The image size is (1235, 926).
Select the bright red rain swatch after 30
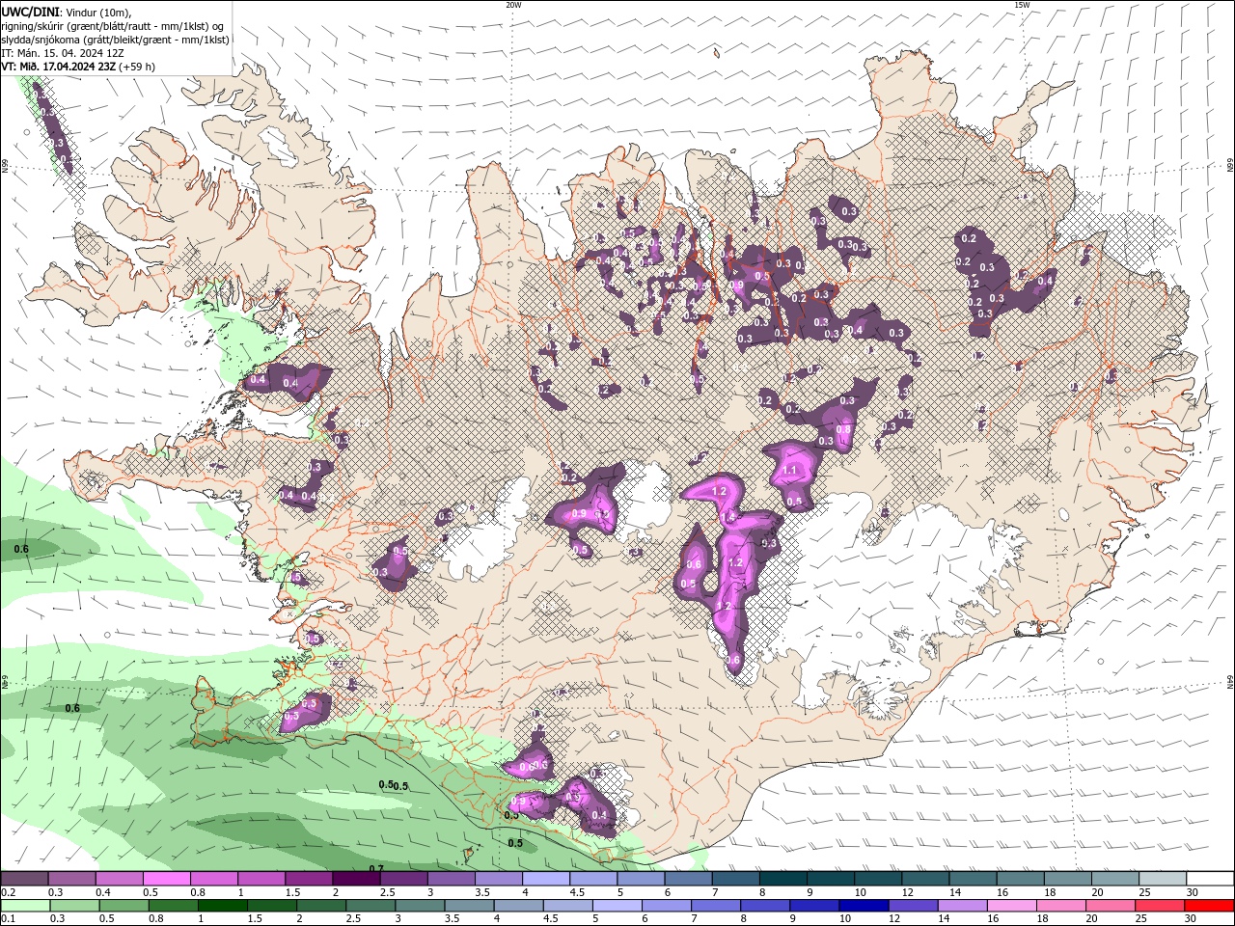[1210, 906]
